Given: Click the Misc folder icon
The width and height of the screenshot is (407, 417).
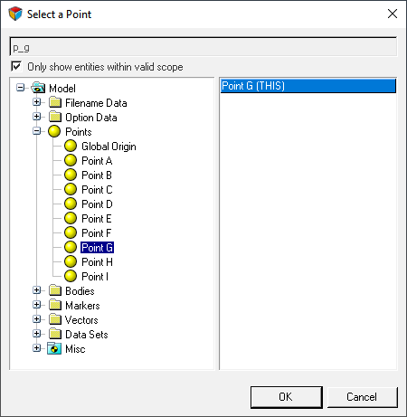Looking at the screenshot, I should point(54,349).
